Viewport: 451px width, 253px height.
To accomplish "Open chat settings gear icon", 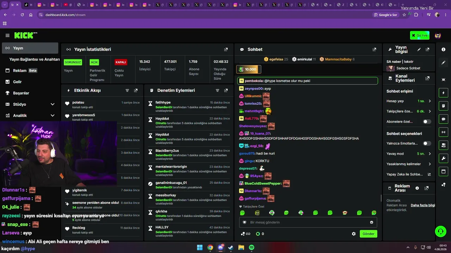I will [x=354, y=234].
